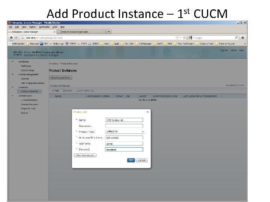This screenshot has height=202, width=270.
Task: Open Add or Upgrade Licenses in the sidebar
Action: 33,83
